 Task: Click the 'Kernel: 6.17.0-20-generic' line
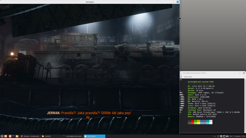tap(200, 88)
